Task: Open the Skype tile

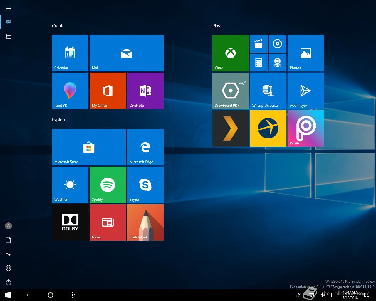Action: (x=145, y=185)
